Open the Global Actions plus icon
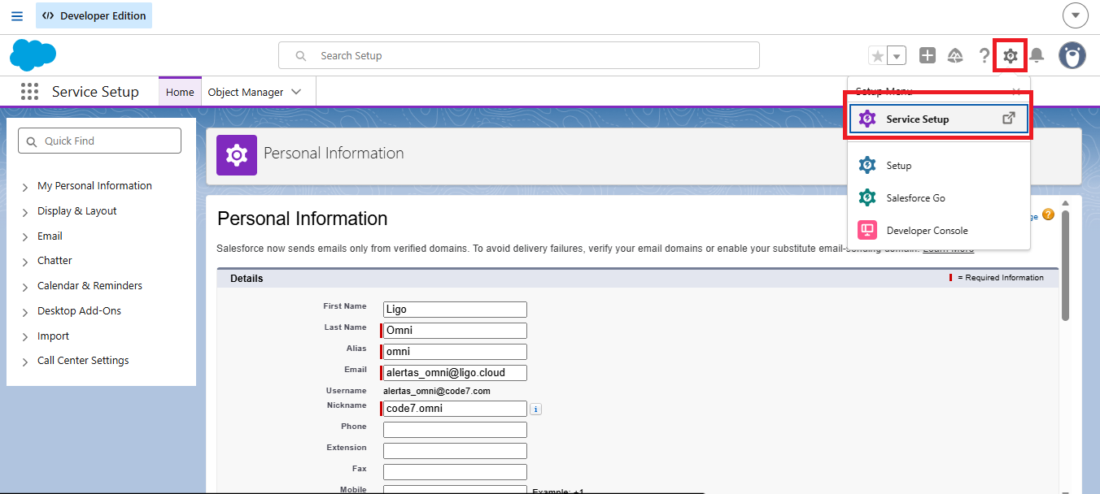 928,55
